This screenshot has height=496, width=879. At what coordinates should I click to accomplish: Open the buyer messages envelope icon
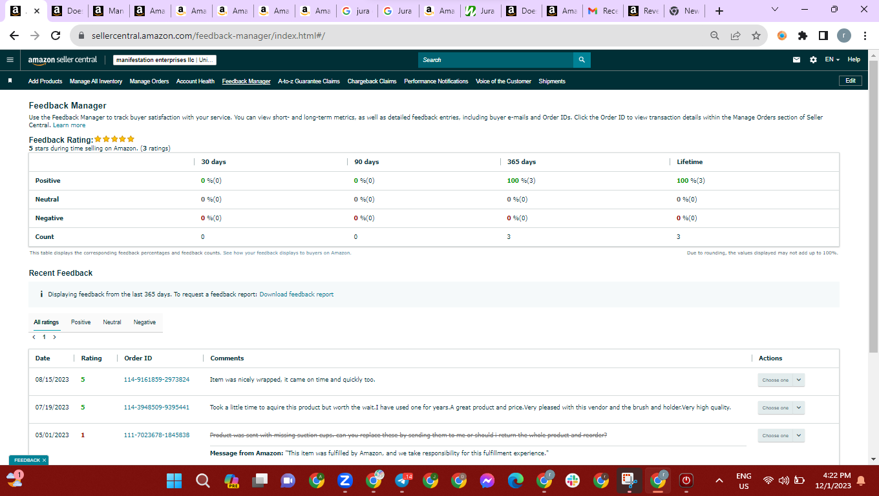(797, 60)
